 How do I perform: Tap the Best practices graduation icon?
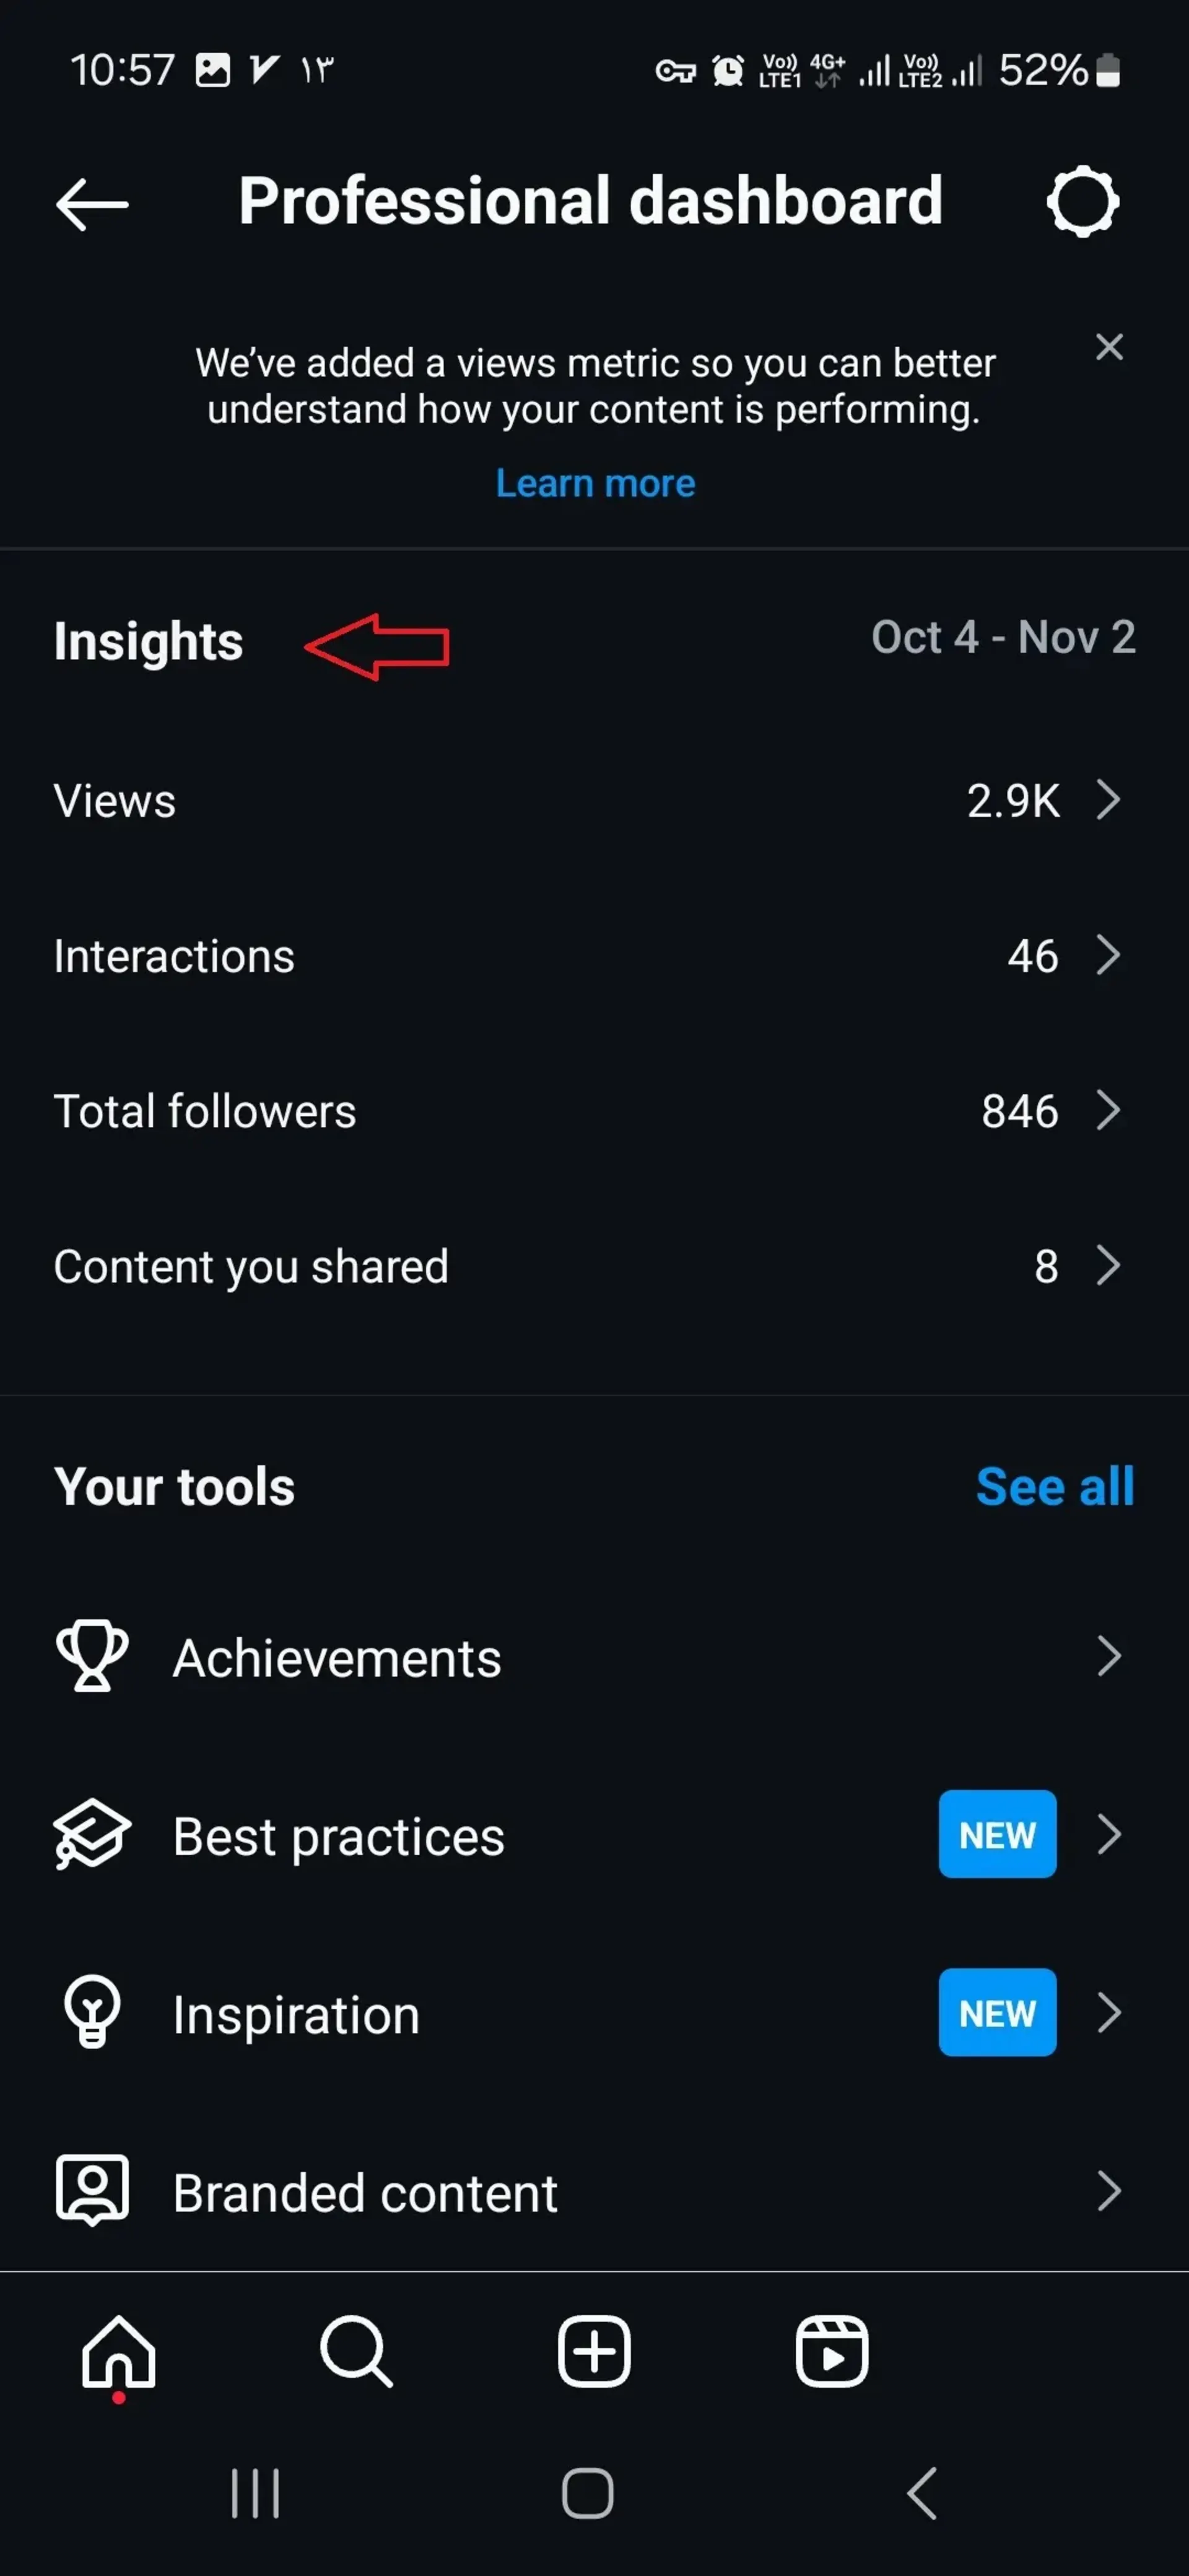(92, 1834)
